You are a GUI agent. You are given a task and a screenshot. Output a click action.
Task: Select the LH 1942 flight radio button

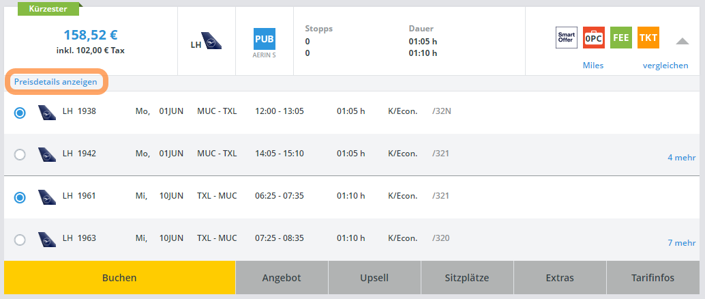20,154
